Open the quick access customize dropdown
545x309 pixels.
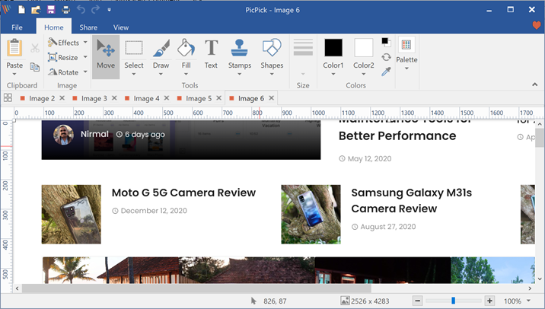(x=109, y=10)
